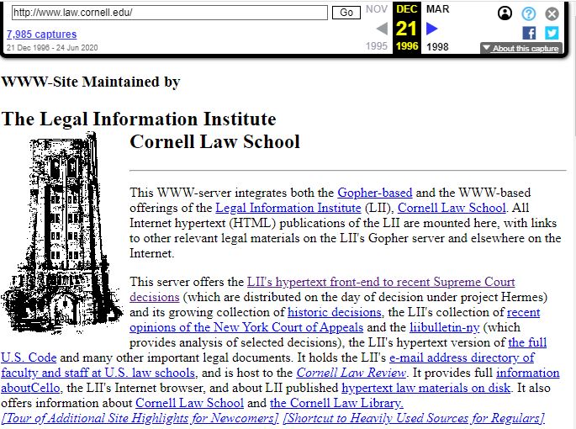Click The Legal Information Institute heading
The width and height of the screenshot is (576, 429).
click(x=139, y=119)
